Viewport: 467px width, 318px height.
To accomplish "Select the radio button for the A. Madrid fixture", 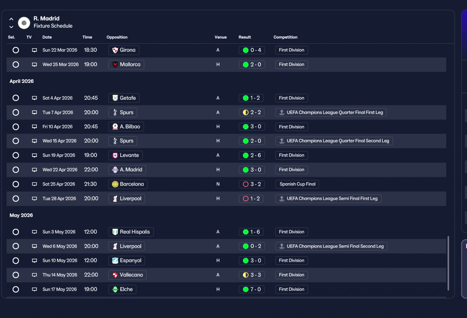I will point(16,170).
